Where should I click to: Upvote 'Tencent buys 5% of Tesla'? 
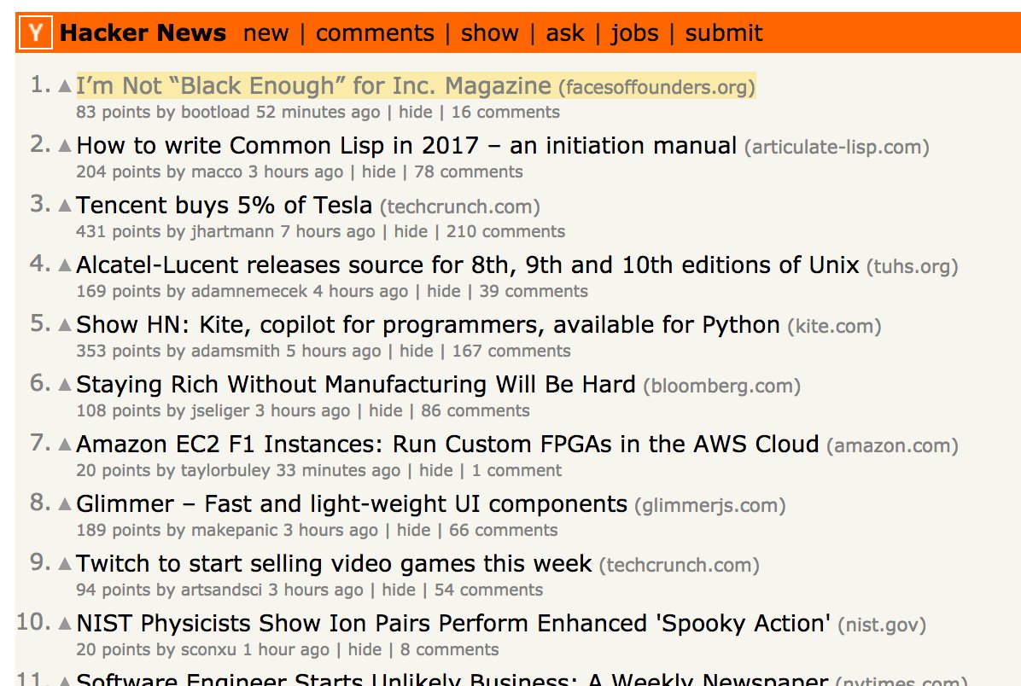point(65,206)
